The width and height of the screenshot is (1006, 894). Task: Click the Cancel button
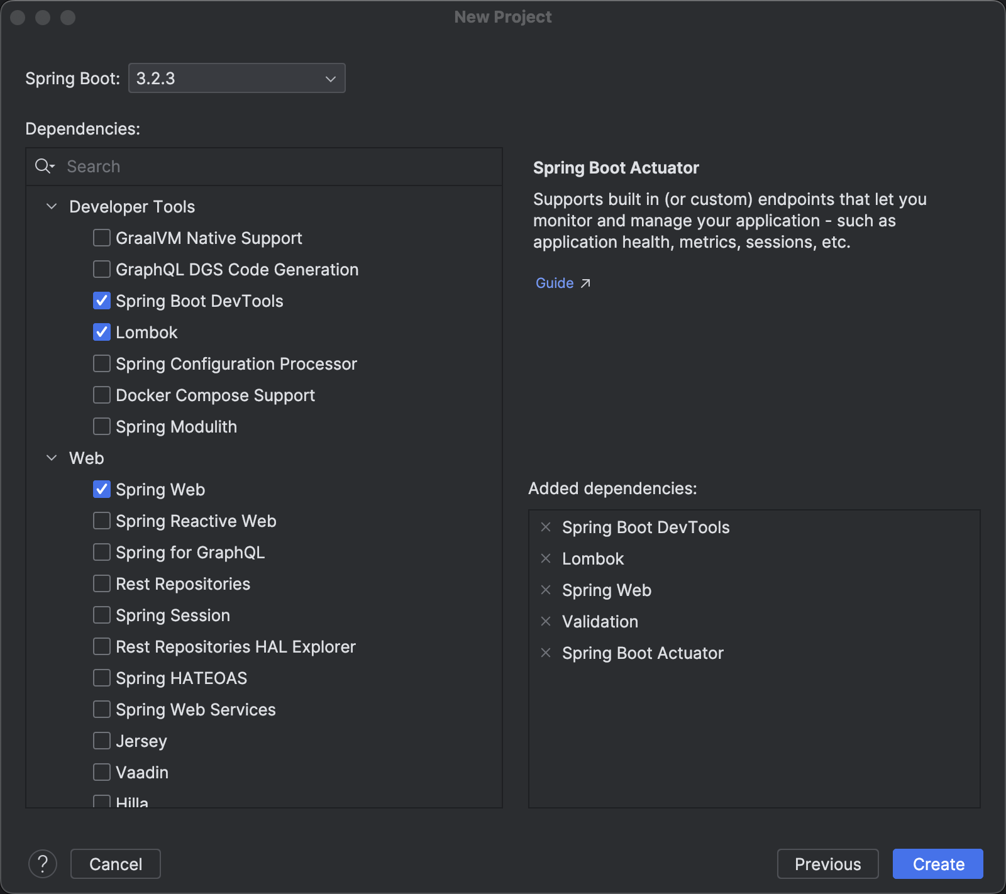[116, 864]
